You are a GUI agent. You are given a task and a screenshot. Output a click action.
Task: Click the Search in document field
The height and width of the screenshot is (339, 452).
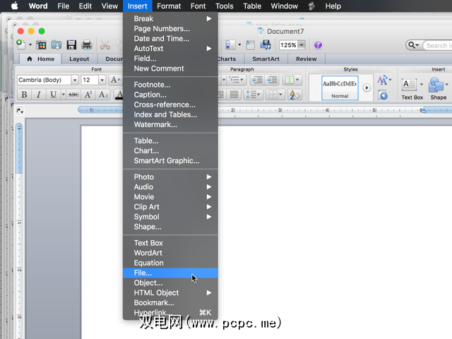(438, 45)
